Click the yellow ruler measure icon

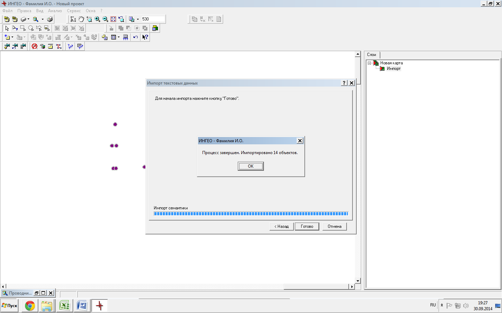51,46
